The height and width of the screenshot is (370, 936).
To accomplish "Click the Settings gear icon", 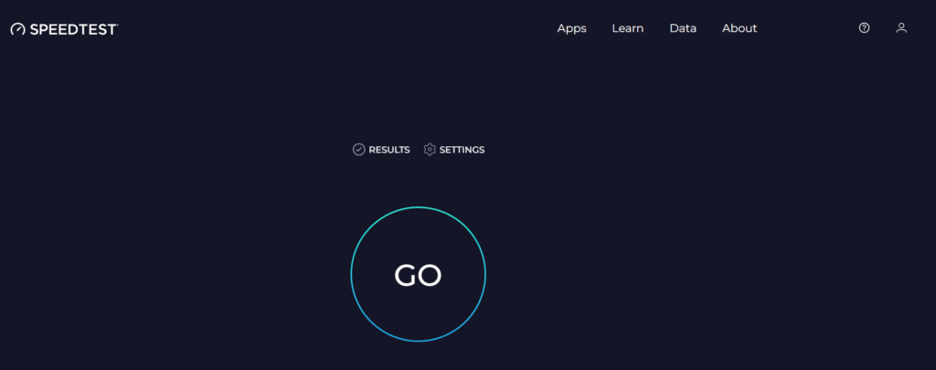I will tap(430, 149).
